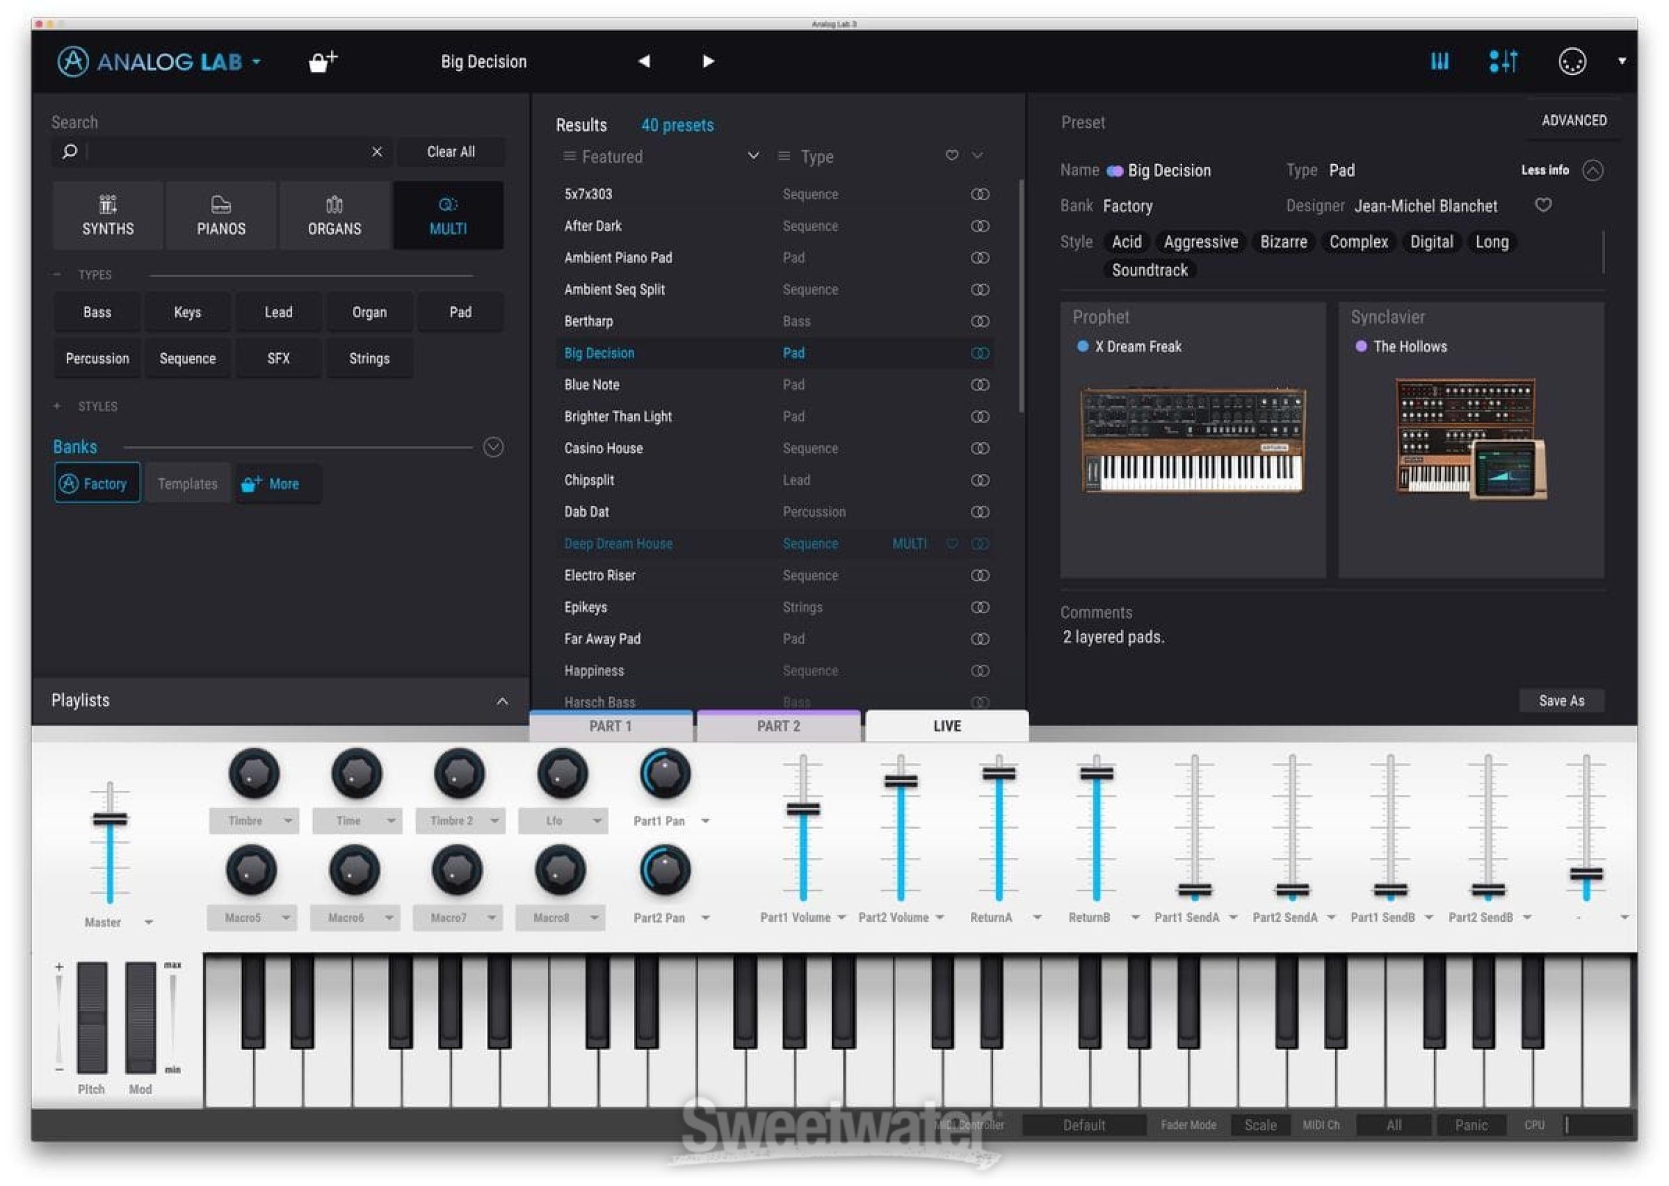The width and height of the screenshot is (1669, 1186).
Task: Click multi icon on Chipsplit row
Action: point(980,481)
